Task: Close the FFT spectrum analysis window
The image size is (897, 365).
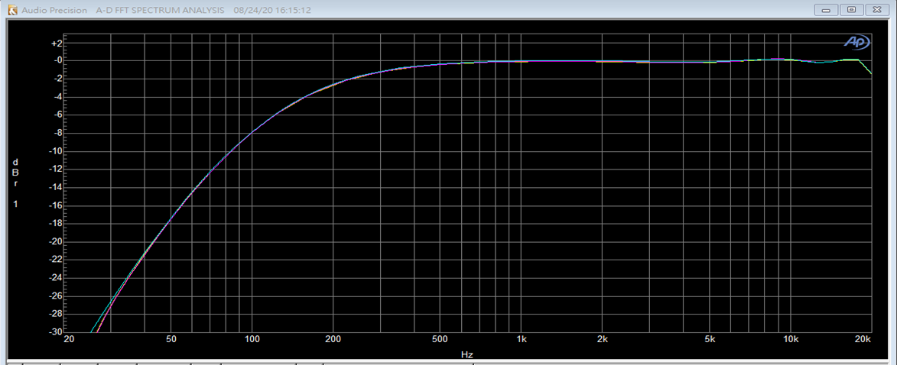Action: coord(876,10)
